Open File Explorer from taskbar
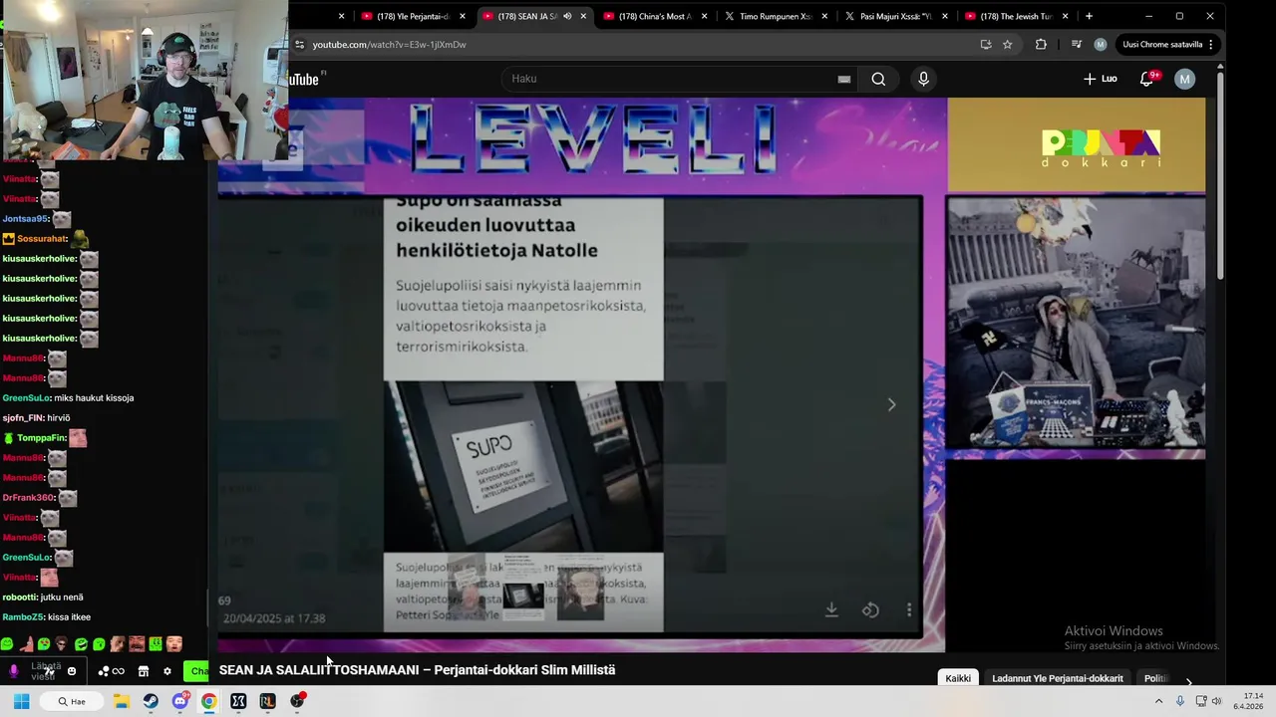The width and height of the screenshot is (1276, 717). click(x=121, y=701)
